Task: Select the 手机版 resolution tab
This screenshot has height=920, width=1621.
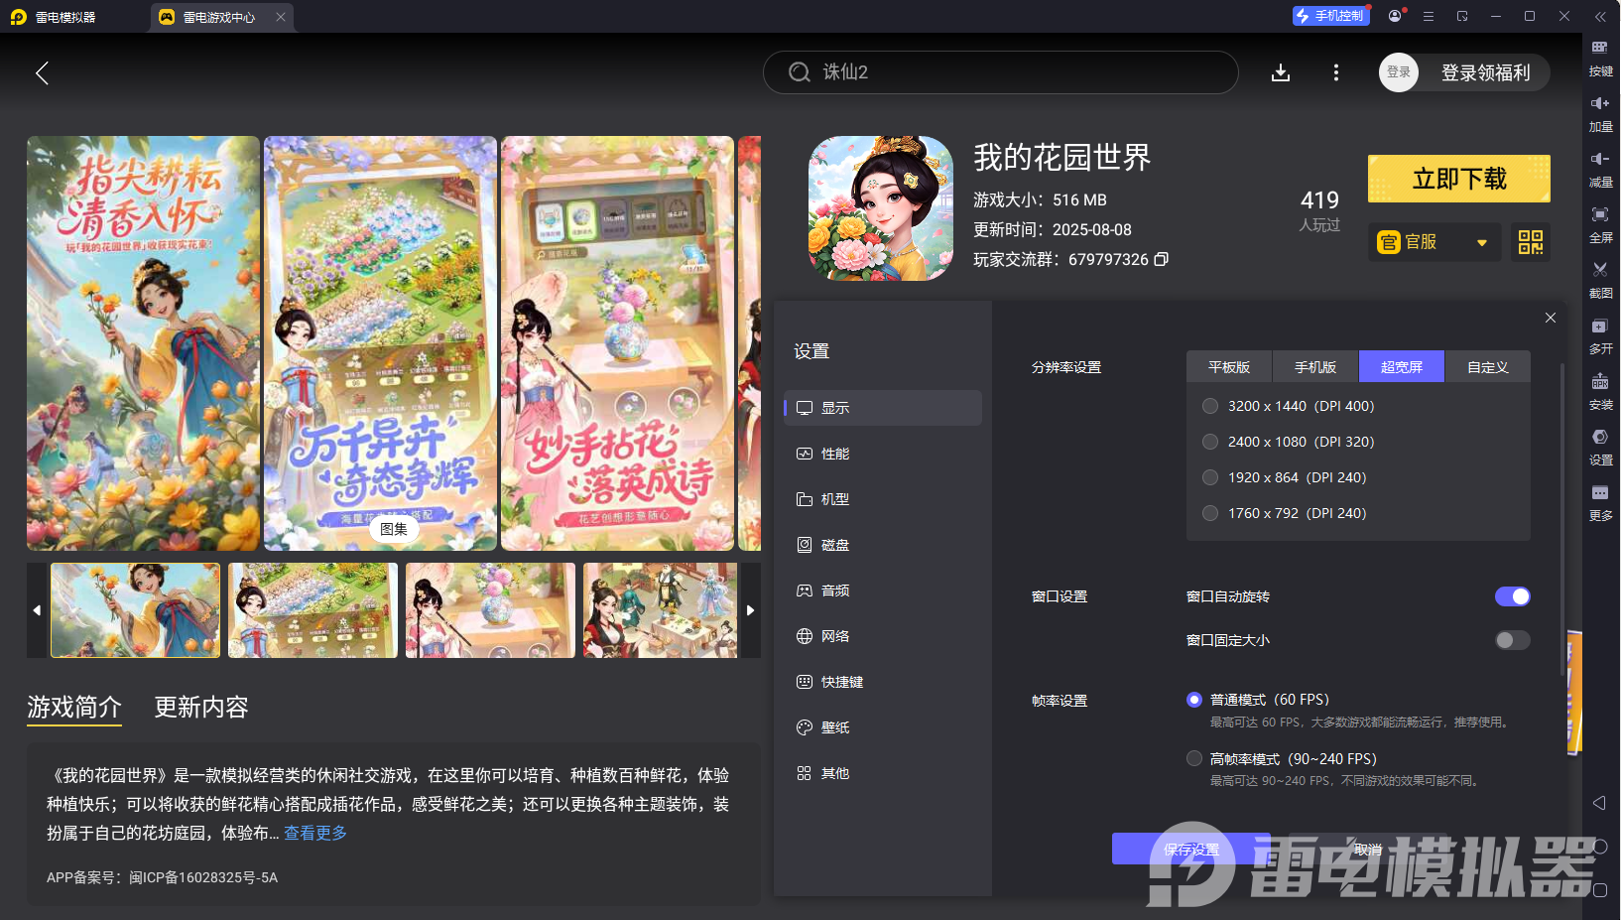Action: pyautogui.click(x=1314, y=366)
